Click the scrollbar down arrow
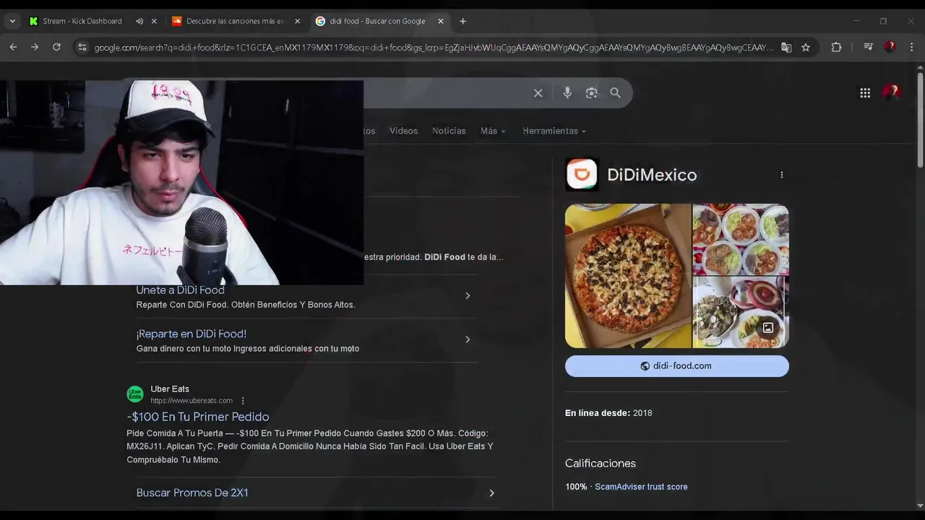Image resolution: width=925 pixels, height=520 pixels. (920, 506)
